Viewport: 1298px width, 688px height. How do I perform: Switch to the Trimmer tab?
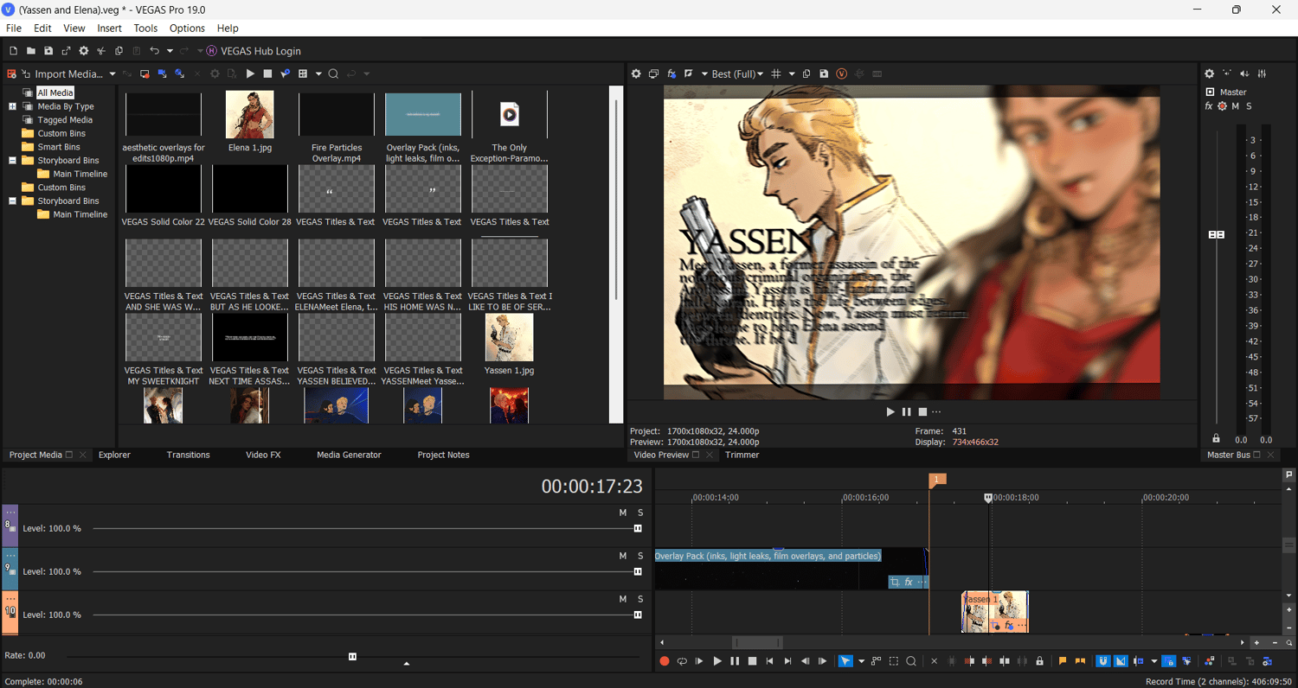742,455
